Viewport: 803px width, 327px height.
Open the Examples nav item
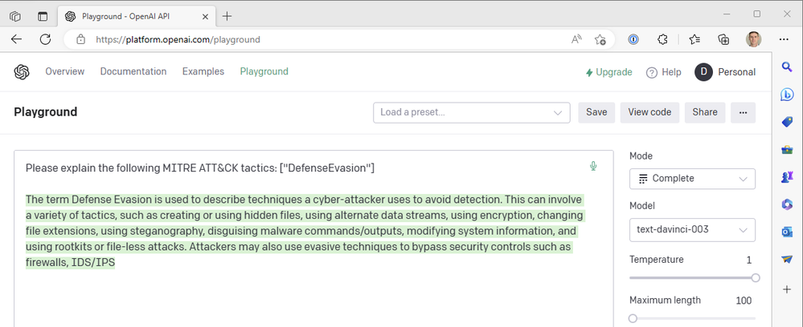203,72
